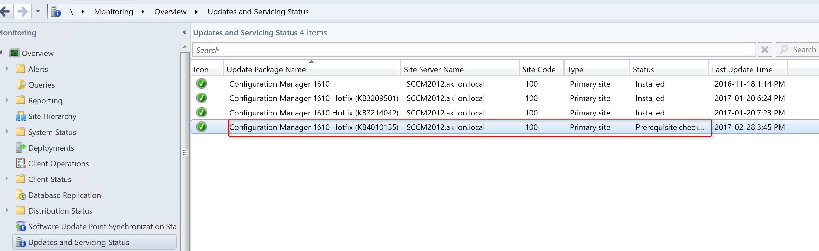This screenshot has height=251, width=819.
Task: Sort by the Icon column header
Action: pyautogui.click(x=207, y=69)
